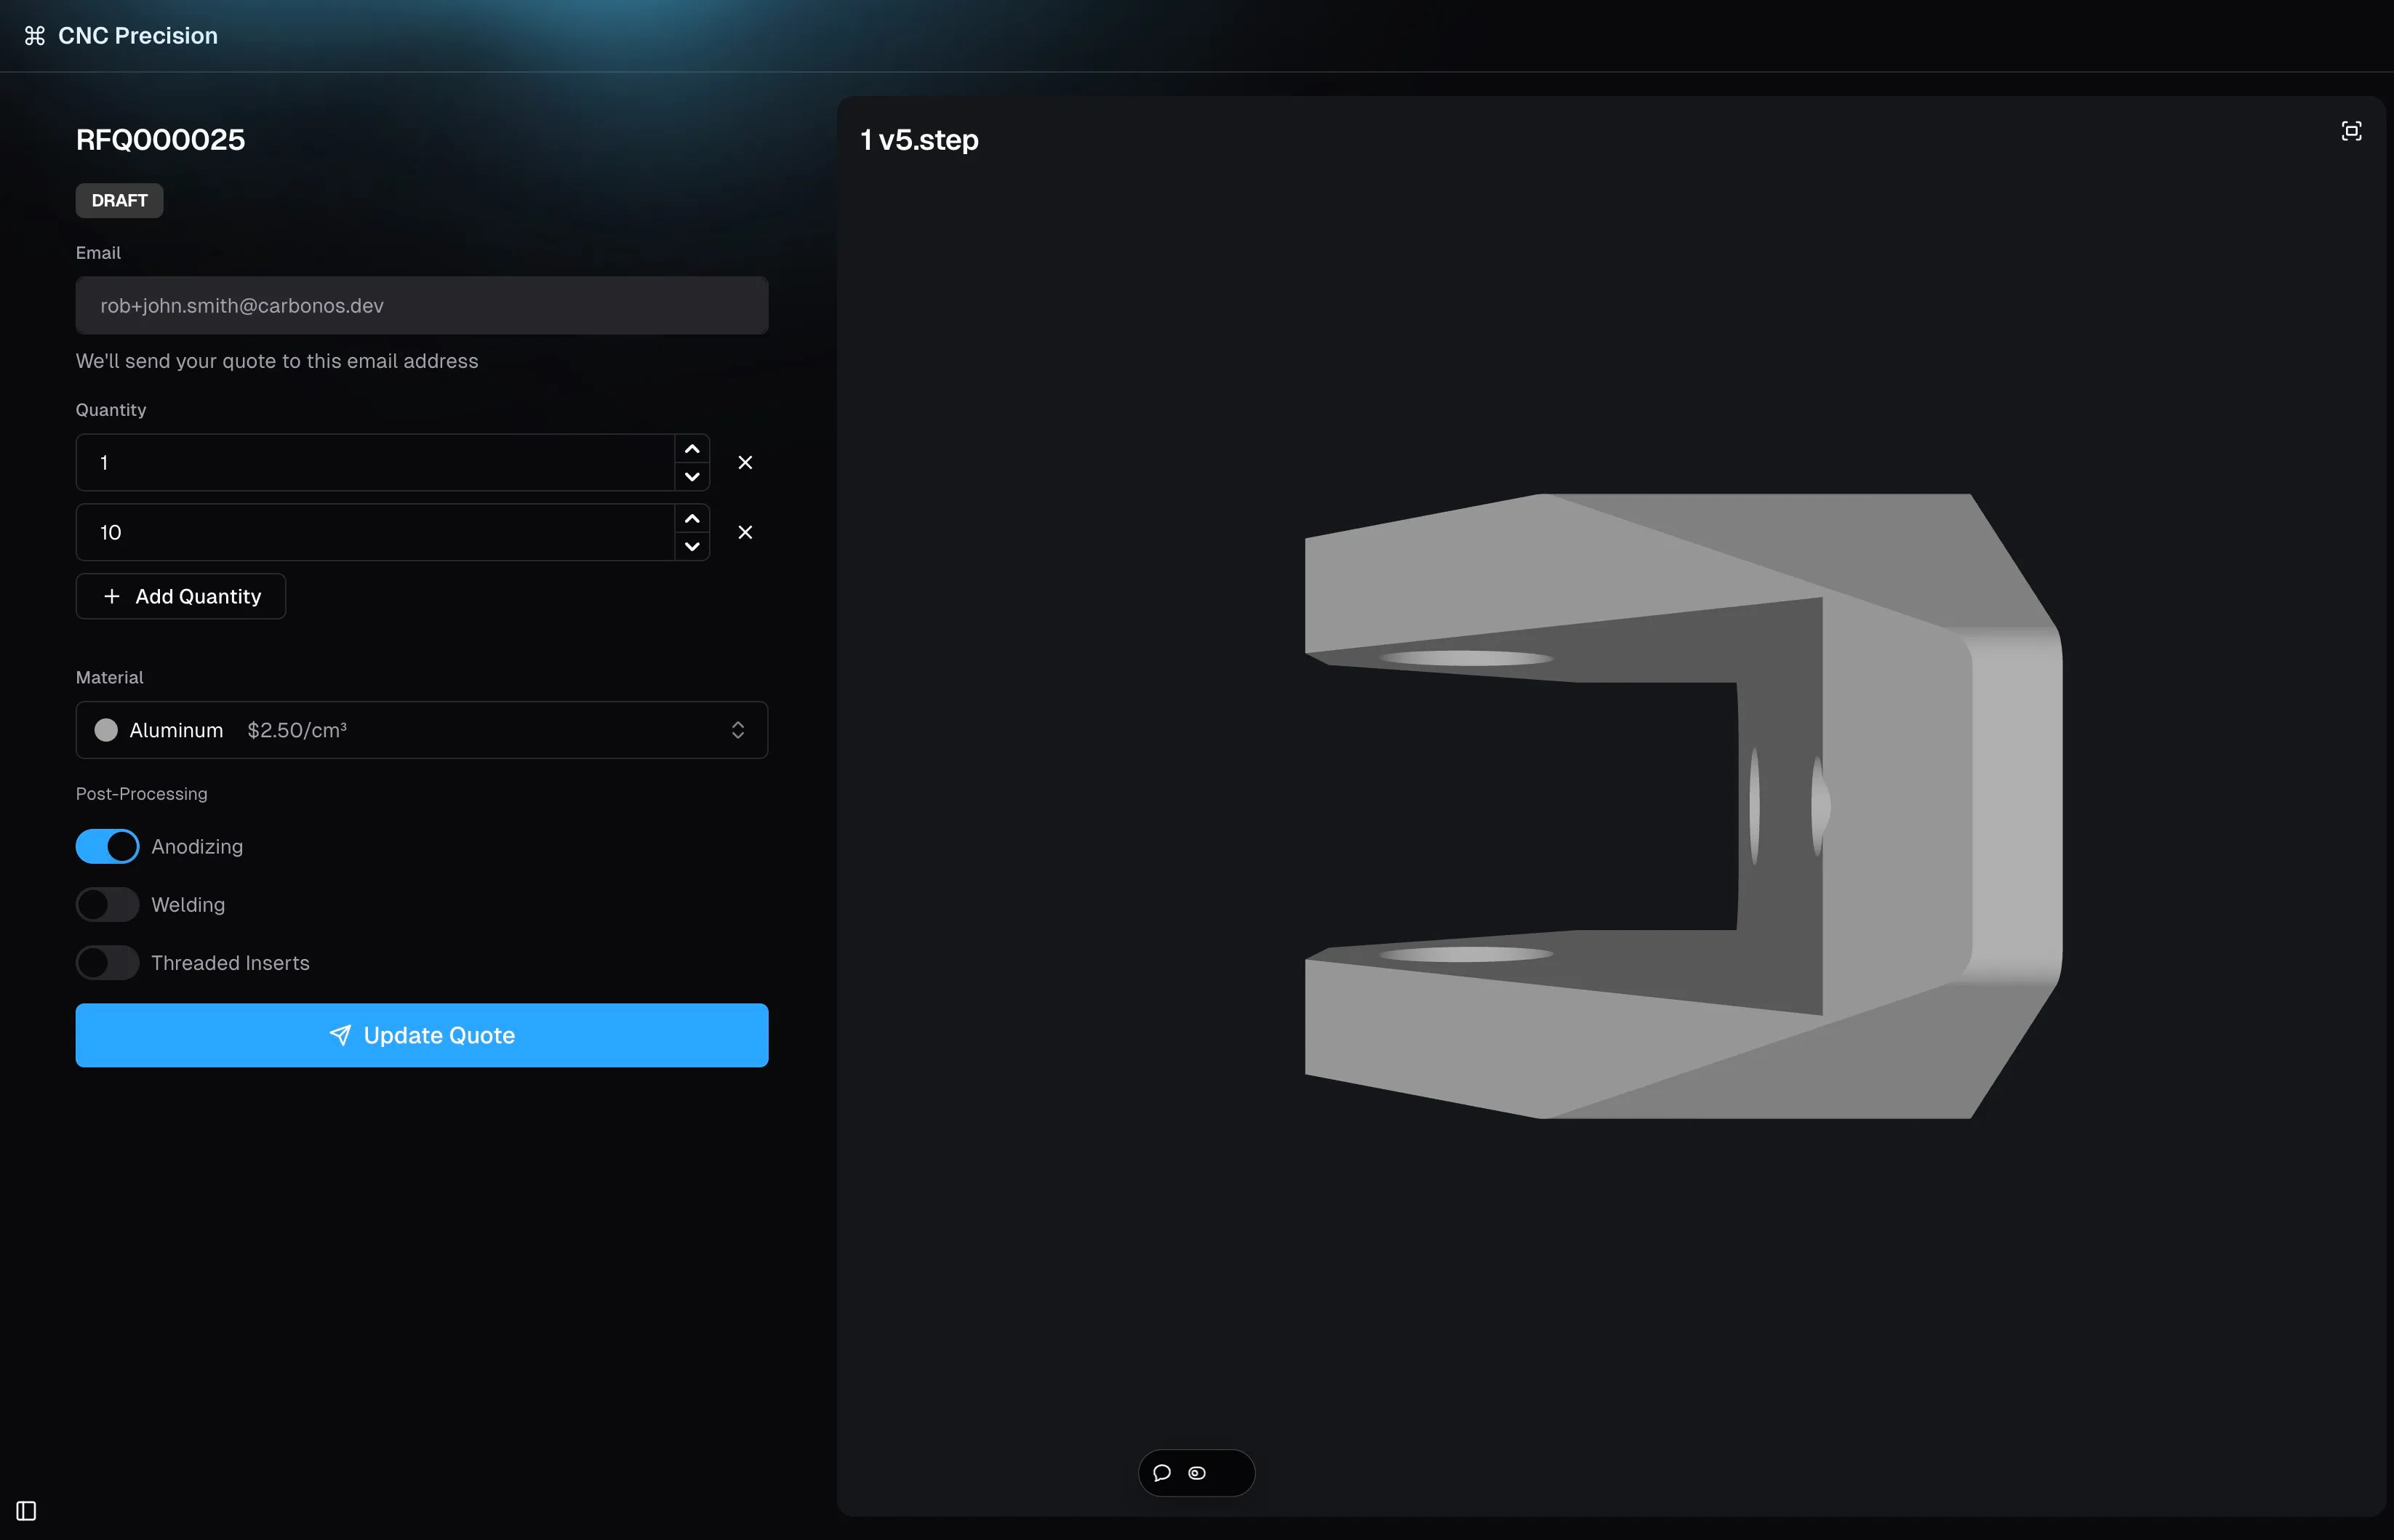Remove the quantity 10 row
The width and height of the screenshot is (2394, 1540).
(745, 532)
